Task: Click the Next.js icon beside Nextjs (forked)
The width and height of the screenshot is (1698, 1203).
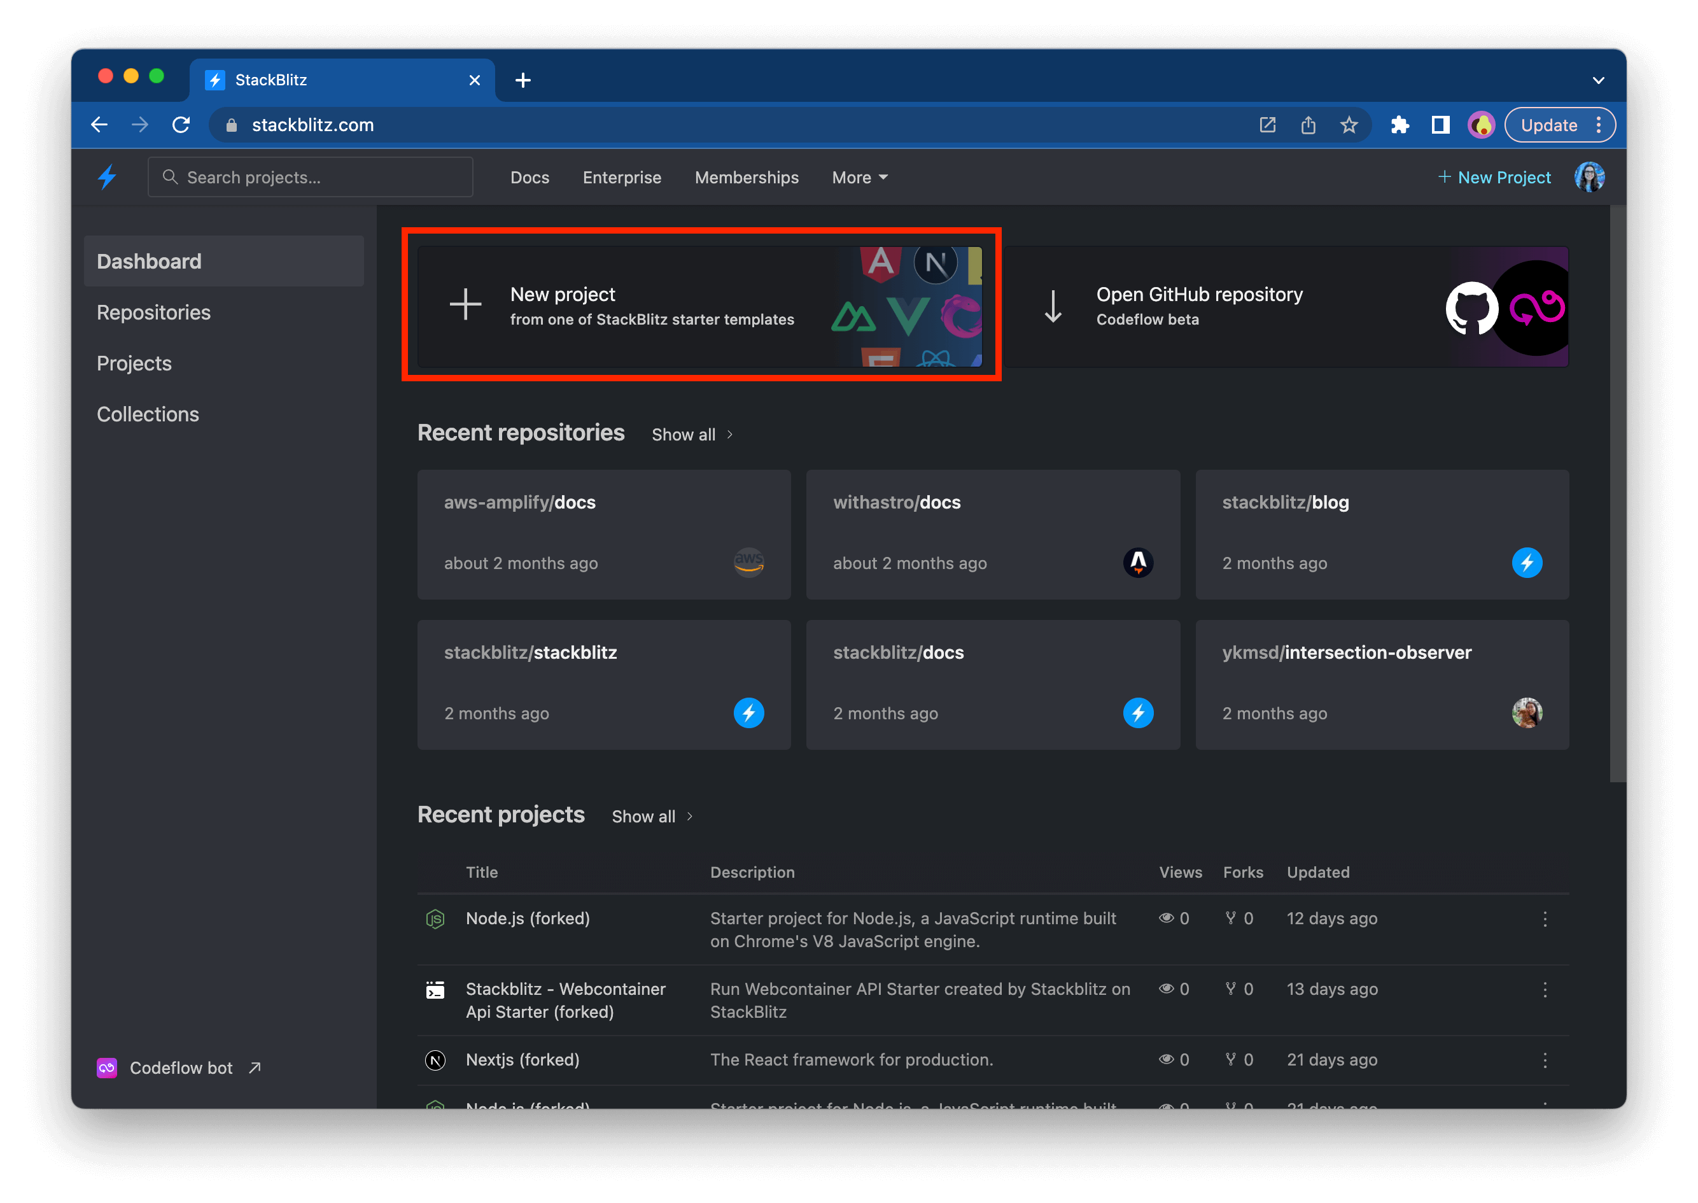Action: tap(435, 1060)
